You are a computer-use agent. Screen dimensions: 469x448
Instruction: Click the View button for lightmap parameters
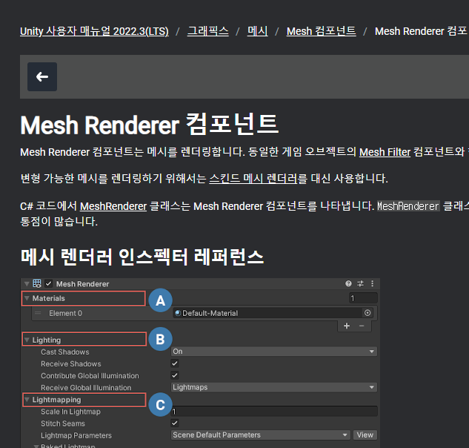click(365, 435)
